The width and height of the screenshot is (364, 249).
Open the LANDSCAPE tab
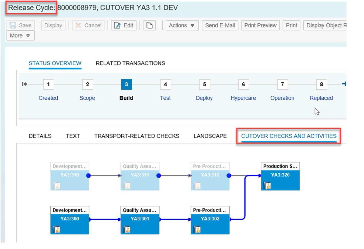click(x=210, y=136)
